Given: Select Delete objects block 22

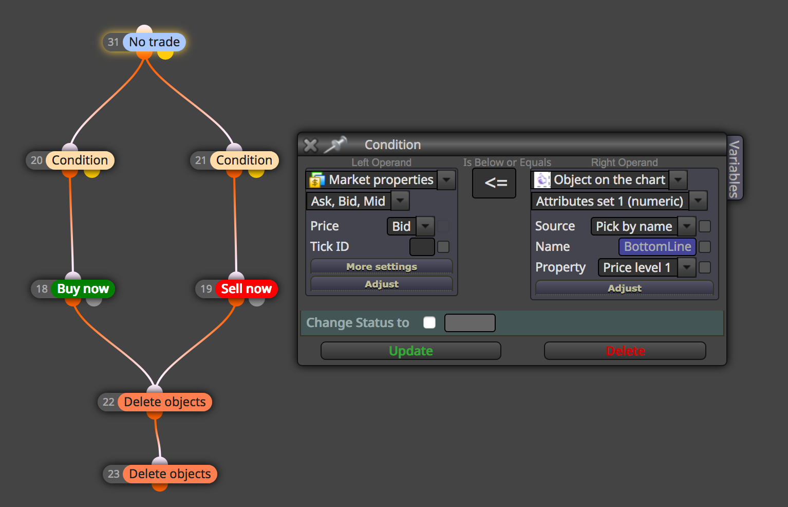Looking at the screenshot, I should [x=164, y=402].
